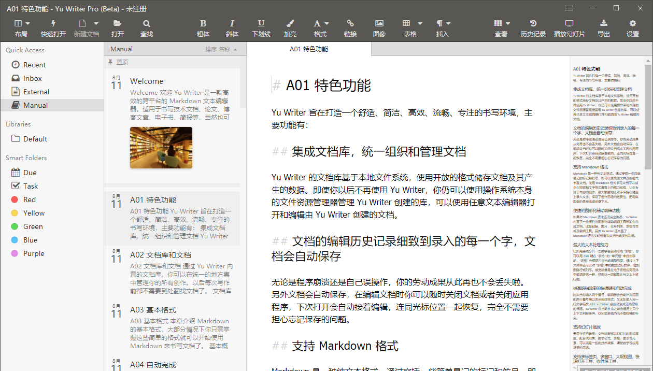This screenshot has height=371, width=653.
Task: Click the 查看 grid view icon
Action: [x=498, y=23]
